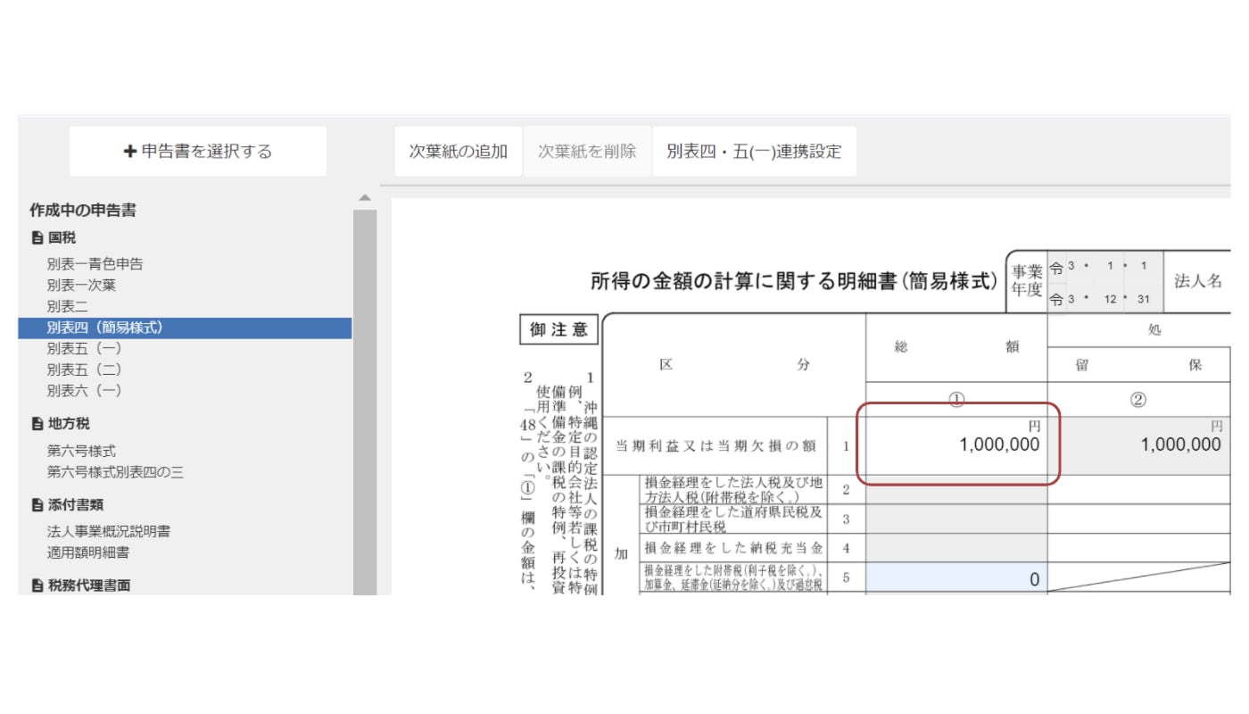Click 次葉紙の追加 button
The height and width of the screenshot is (714, 1249).
(x=459, y=151)
